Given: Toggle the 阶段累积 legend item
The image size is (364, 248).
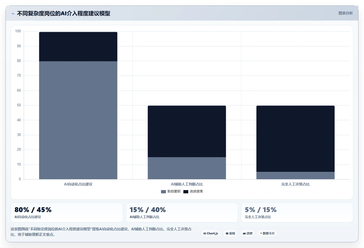Looking at the screenshot, I should click(171, 191).
